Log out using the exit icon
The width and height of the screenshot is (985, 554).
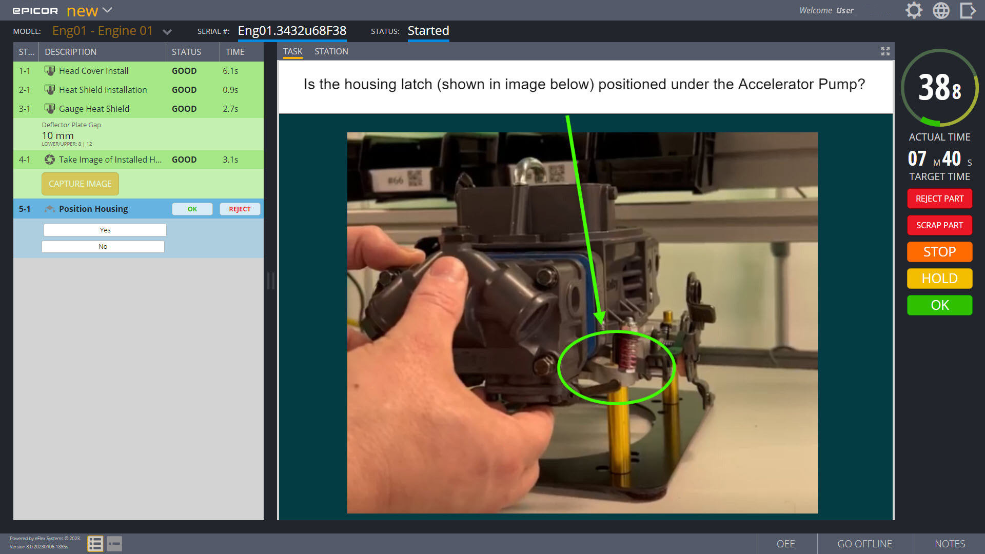(969, 10)
